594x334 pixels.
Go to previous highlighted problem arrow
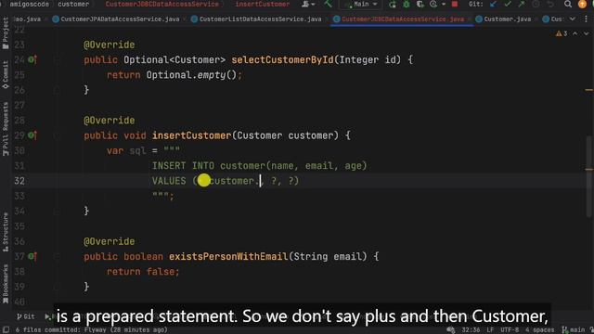(575, 33)
